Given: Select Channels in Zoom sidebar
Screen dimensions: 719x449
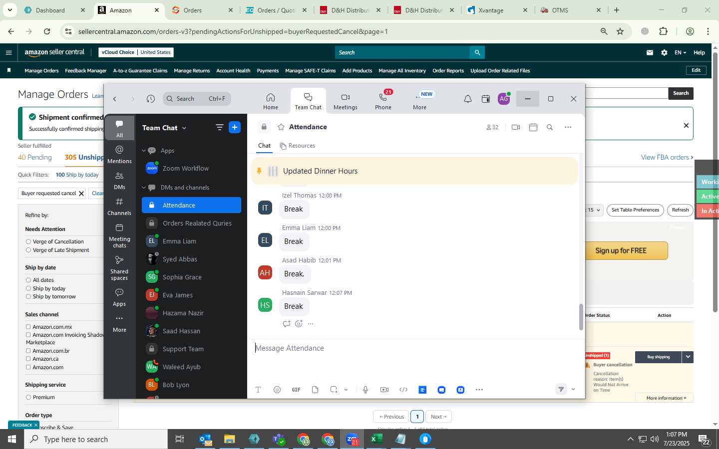Looking at the screenshot, I should (119, 207).
